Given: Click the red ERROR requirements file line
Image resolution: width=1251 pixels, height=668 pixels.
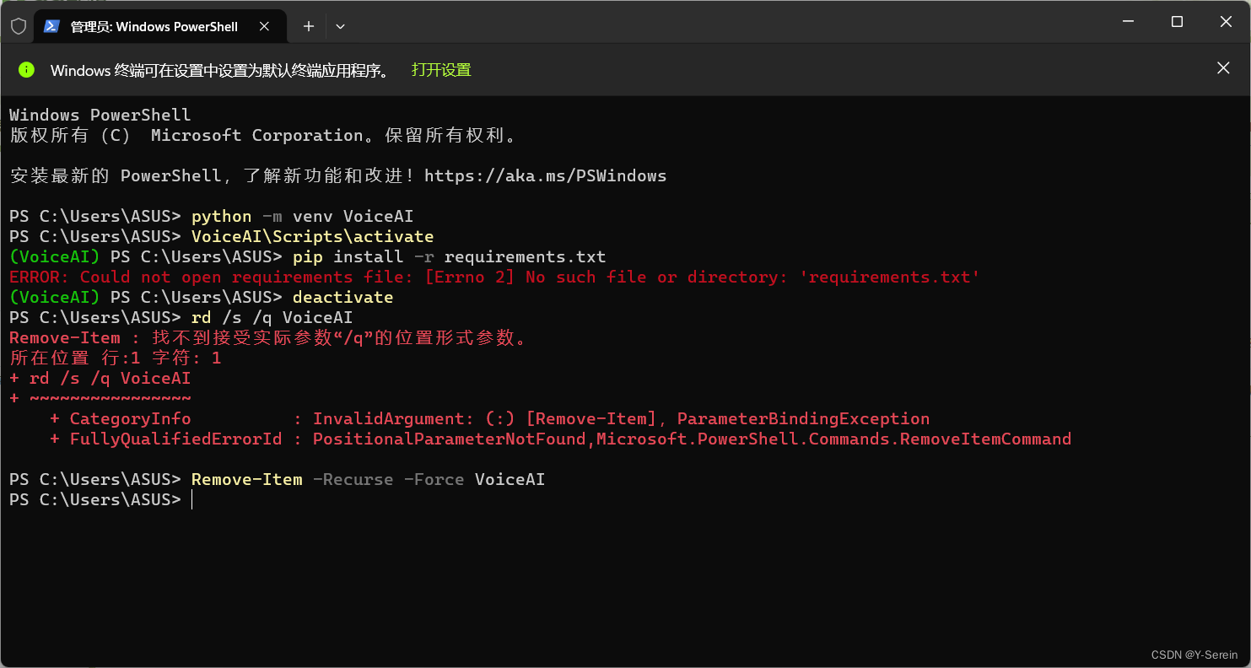Looking at the screenshot, I should 494,277.
